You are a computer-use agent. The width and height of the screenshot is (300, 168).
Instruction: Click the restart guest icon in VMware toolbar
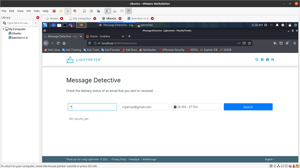tap(75, 11)
